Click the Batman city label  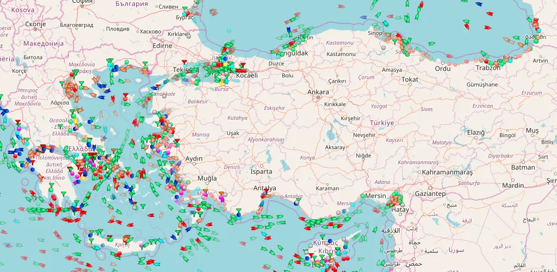point(523,167)
